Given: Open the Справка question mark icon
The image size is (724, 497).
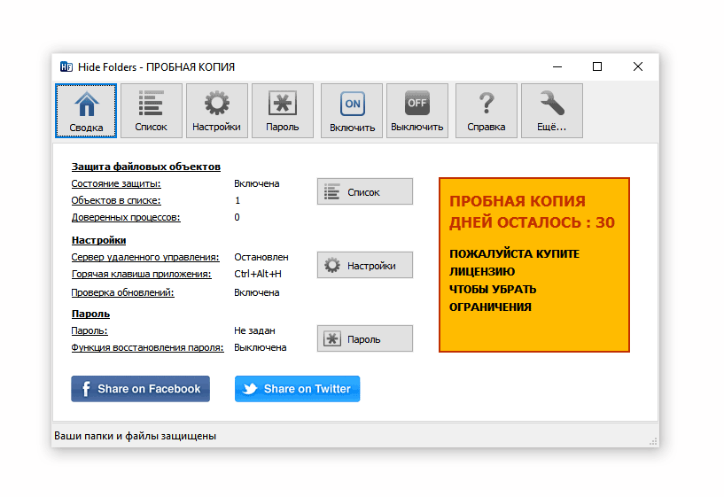Looking at the screenshot, I should (487, 111).
